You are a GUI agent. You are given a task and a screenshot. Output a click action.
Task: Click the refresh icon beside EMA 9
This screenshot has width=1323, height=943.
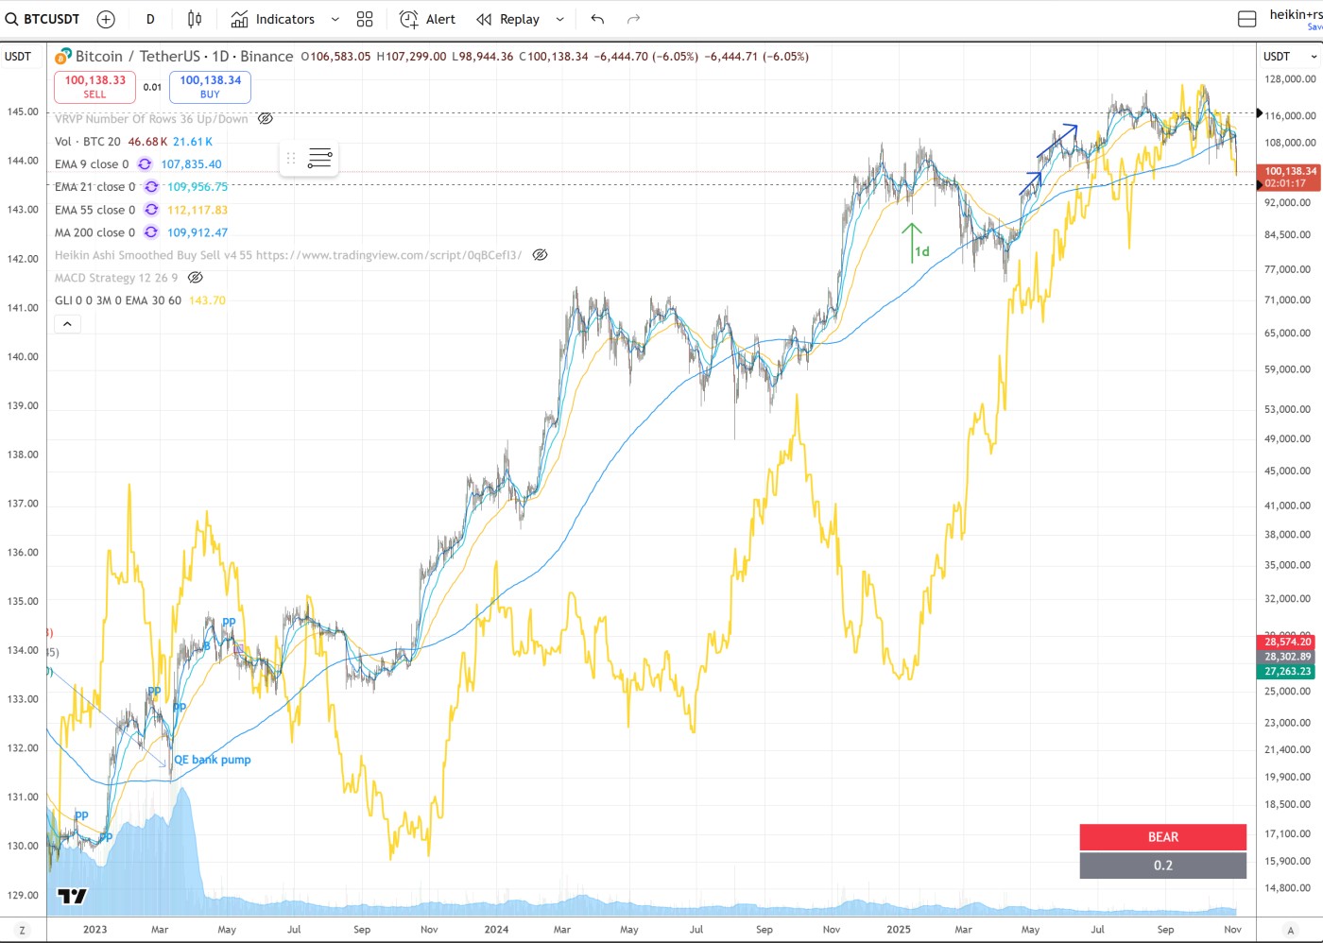pyautogui.click(x=145, y=164)
